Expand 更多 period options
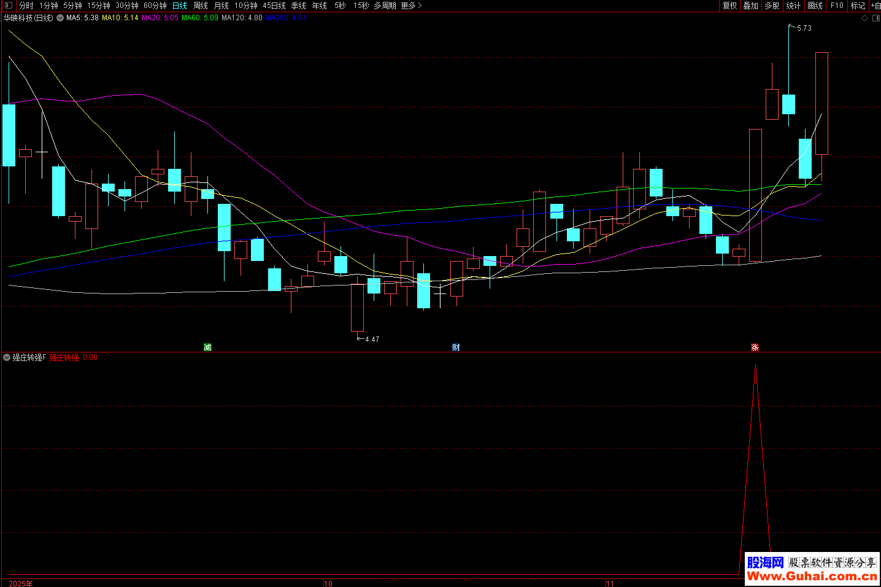The width and height of the screenshot is (881, 587). click(x=411, y=6)
